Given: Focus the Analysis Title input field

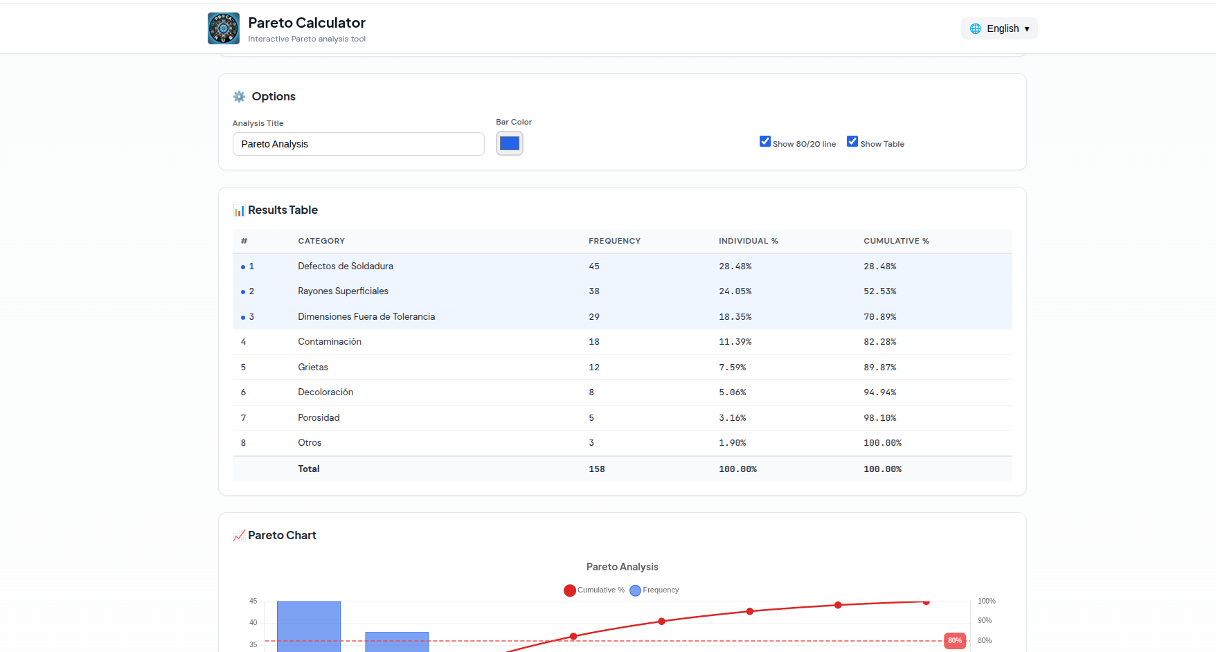Looking at the screenshot, I should coord(358,144).
